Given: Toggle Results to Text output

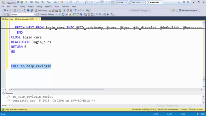Looking at the screenshot, I should [86, 15].
